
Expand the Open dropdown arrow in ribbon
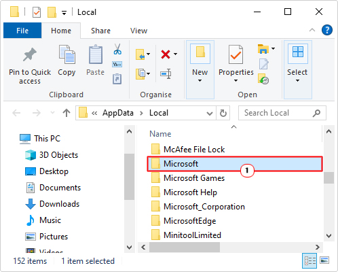coord(273,48)
